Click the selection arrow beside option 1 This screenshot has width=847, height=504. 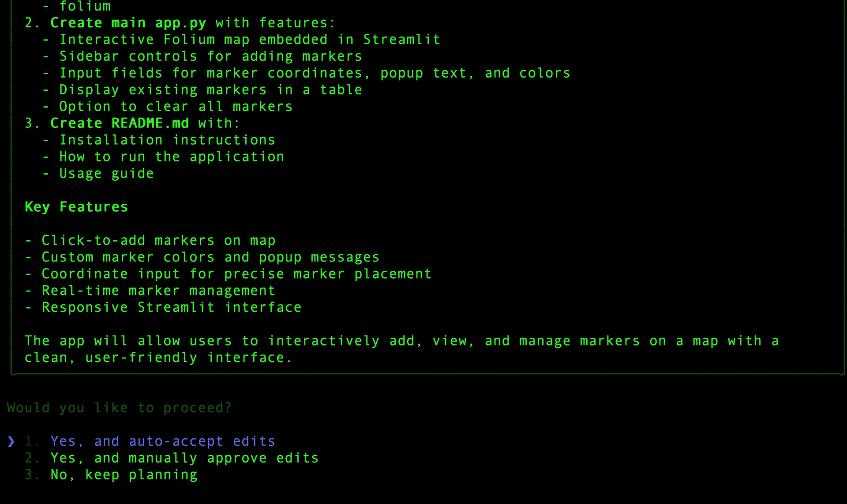coord(11,441)
